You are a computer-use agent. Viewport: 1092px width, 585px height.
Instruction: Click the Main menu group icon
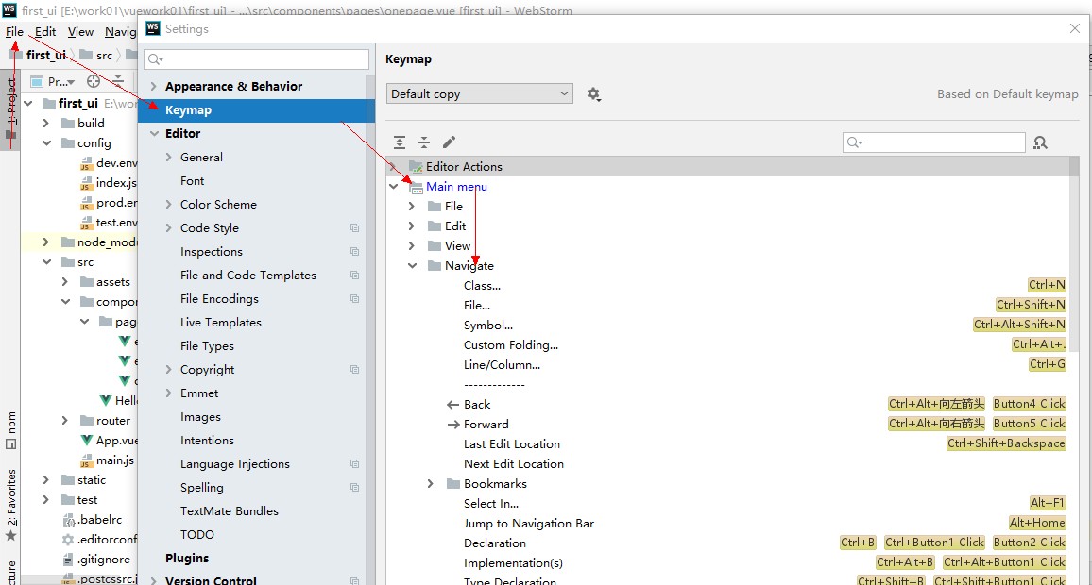tap(416, 187)
